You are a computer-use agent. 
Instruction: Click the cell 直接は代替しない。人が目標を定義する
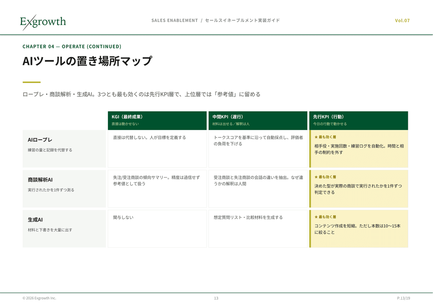click(157, 149)
